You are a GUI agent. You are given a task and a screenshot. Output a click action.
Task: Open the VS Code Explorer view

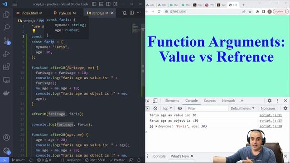click(6, 14)
